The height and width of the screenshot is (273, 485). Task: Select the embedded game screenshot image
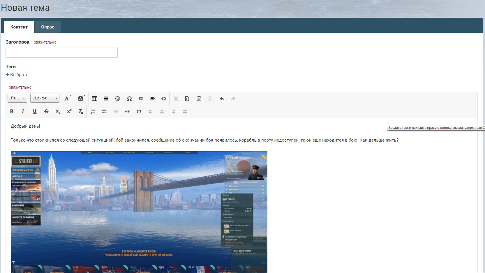click(139, 212)
